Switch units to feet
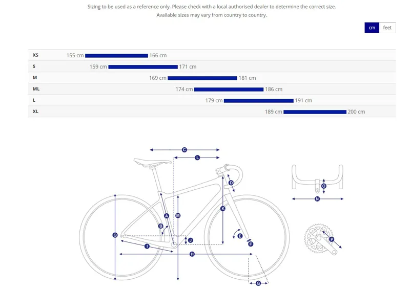This screenshot has height=290, width=410. (387, 28)
